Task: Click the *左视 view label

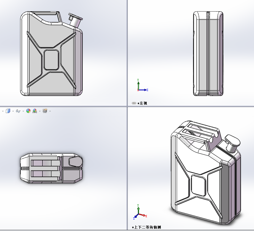Action: [142, 103]
